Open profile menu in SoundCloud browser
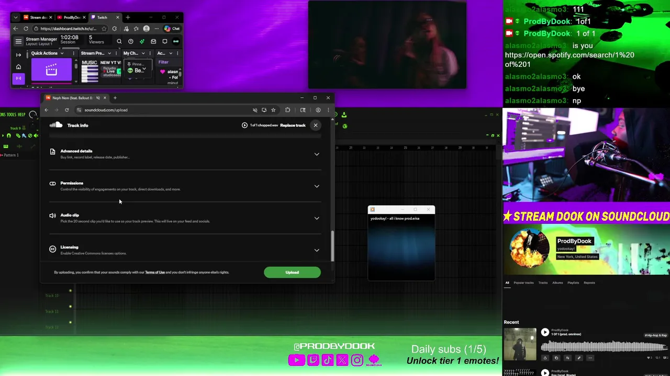 [x=318, y=110]
